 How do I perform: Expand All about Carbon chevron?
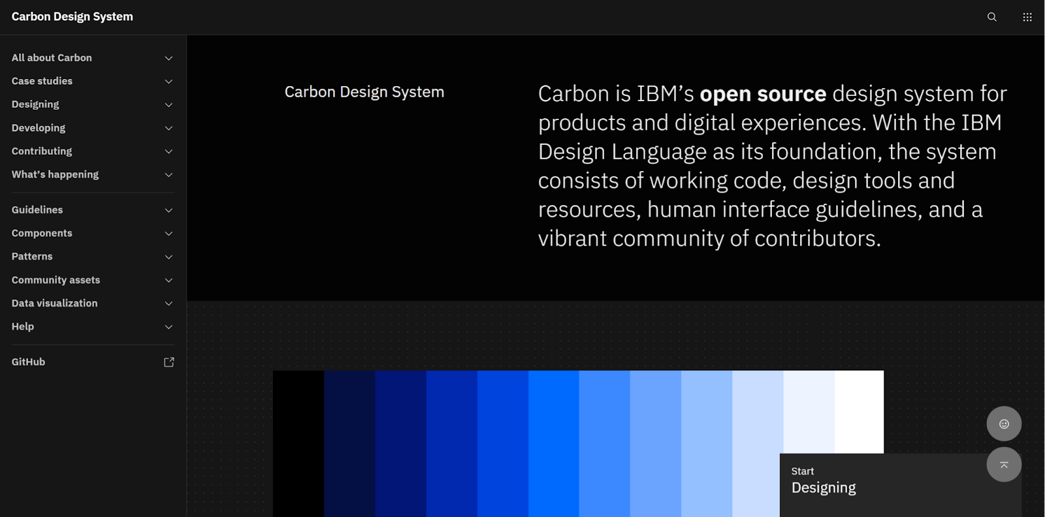(x=169, y=58)
